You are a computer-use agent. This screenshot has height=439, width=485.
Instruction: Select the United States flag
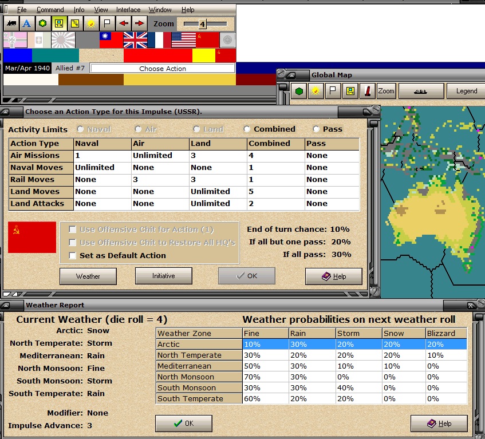184,40
